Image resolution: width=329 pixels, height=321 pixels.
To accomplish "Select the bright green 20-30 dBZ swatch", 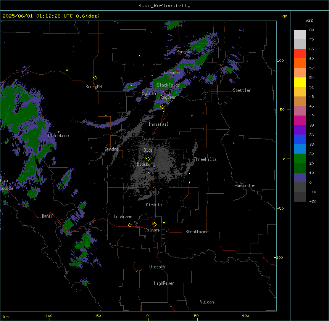I will click(x=300, y=159).
